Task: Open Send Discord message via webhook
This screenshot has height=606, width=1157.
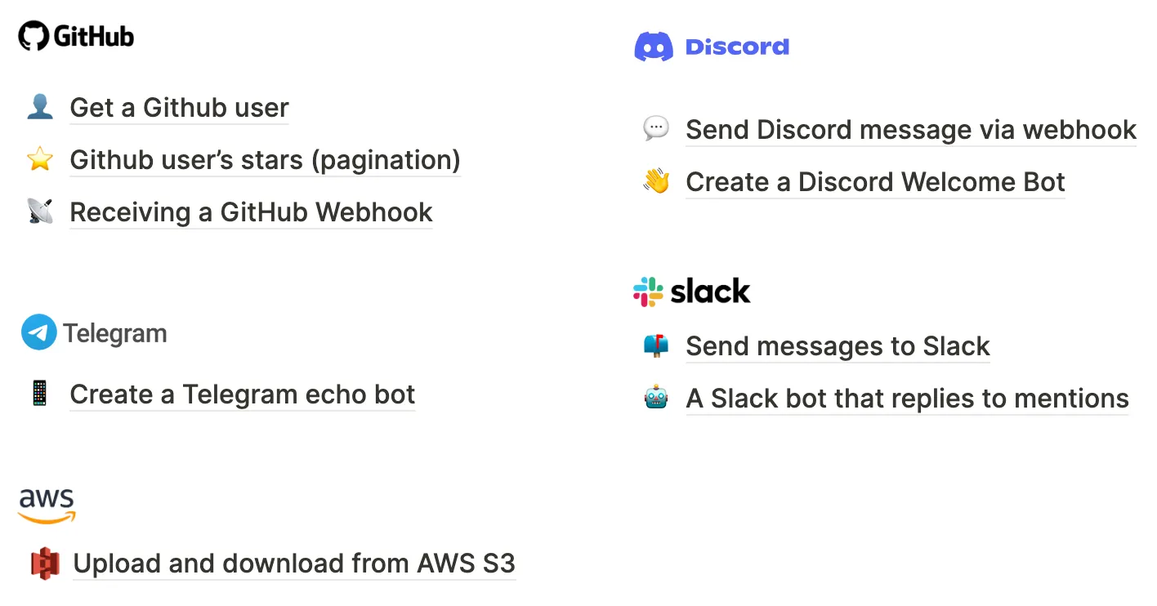Action: (x=910, y=129)
